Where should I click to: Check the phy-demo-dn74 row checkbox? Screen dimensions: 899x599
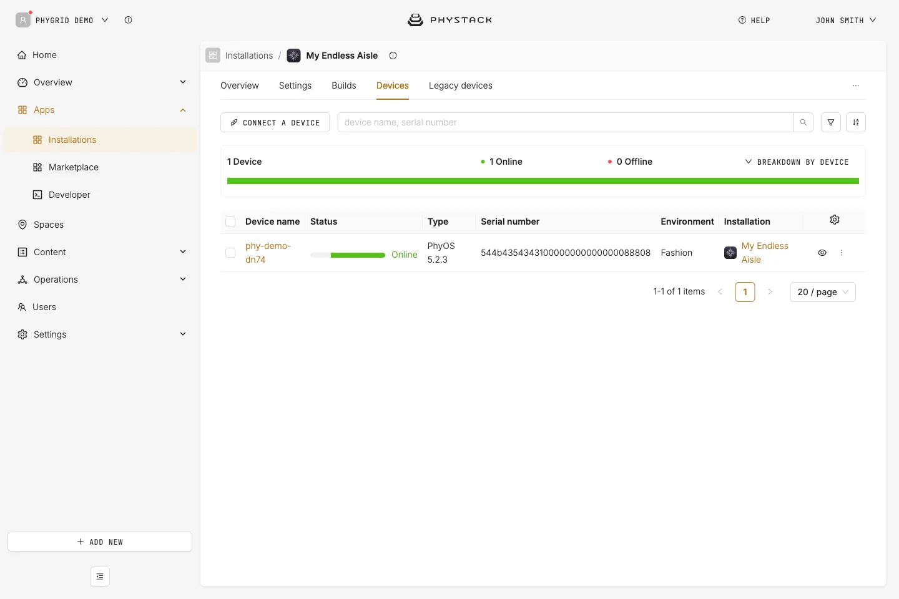click(230, 253)
